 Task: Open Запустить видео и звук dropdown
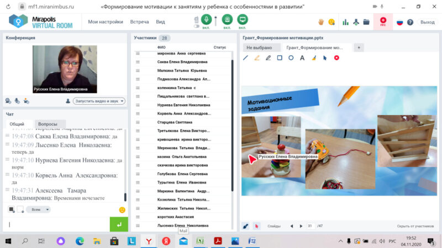click(x=99, y=101)
